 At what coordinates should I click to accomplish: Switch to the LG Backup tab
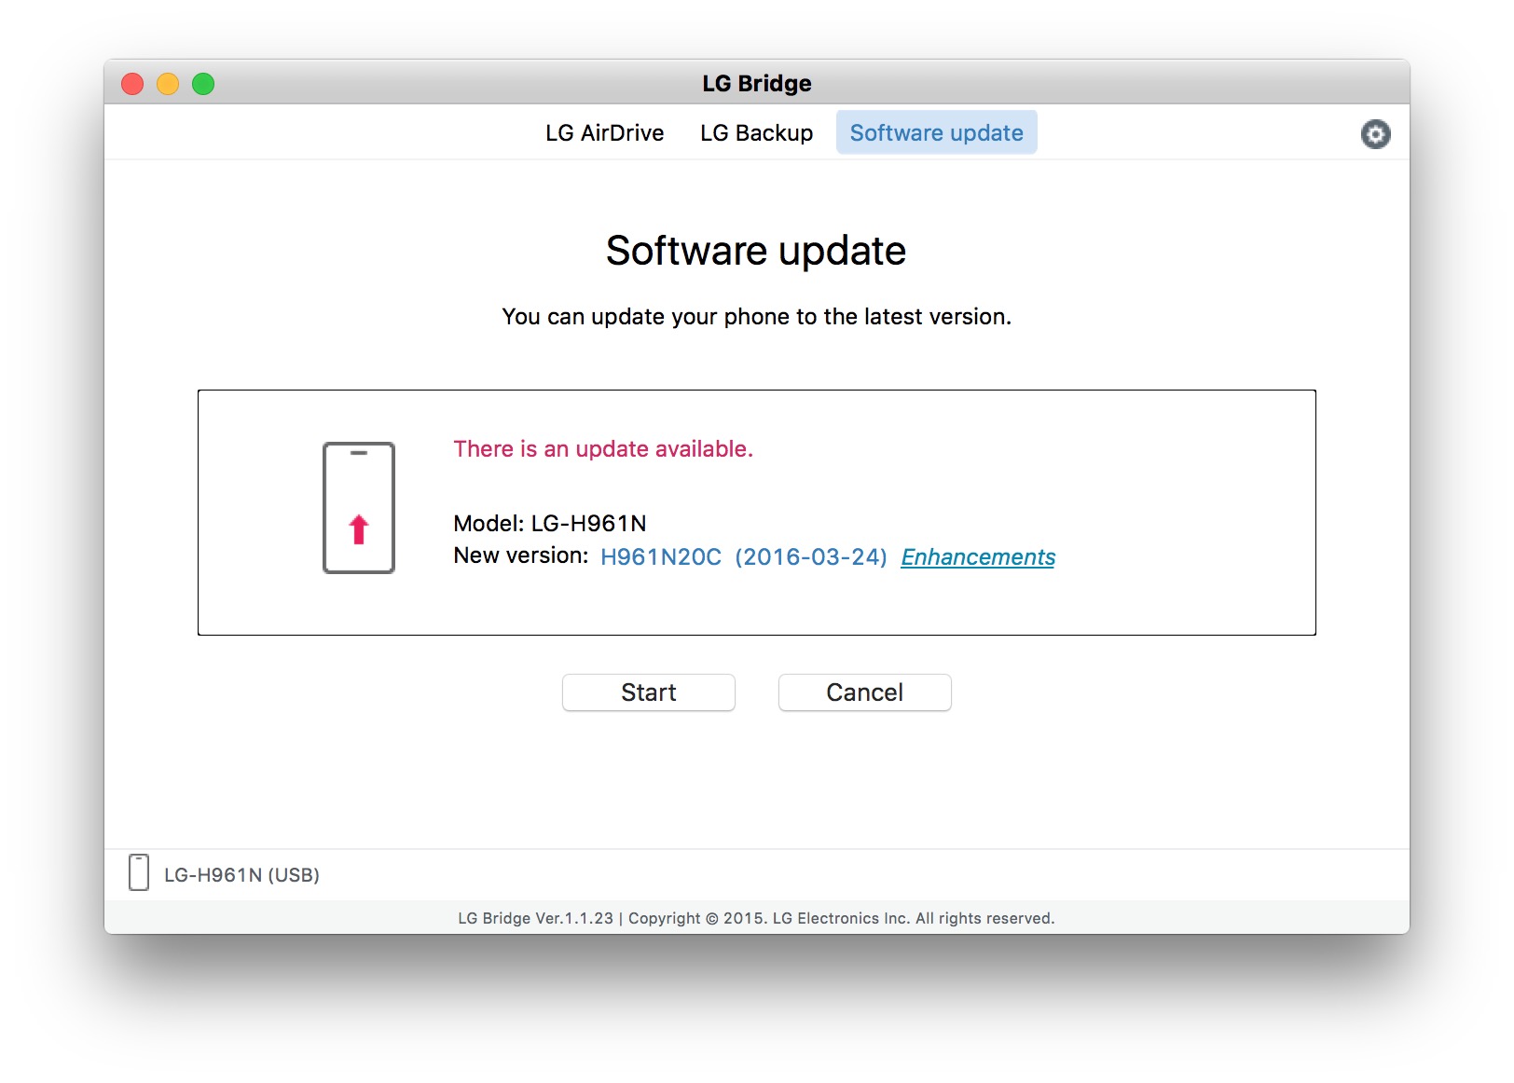756,133
